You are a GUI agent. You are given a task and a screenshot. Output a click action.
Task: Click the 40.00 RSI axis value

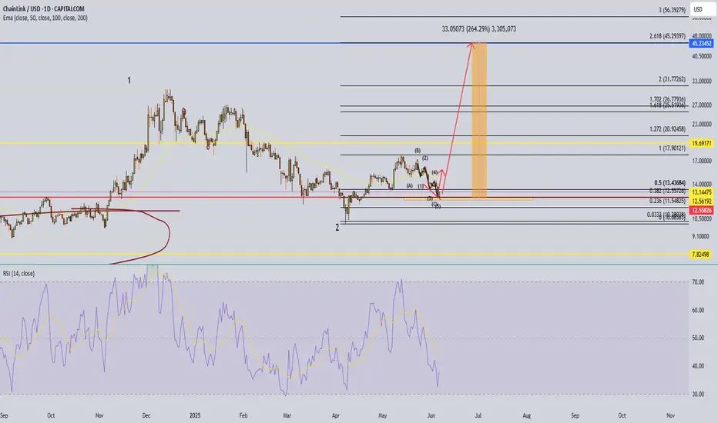tap(698, 366)
